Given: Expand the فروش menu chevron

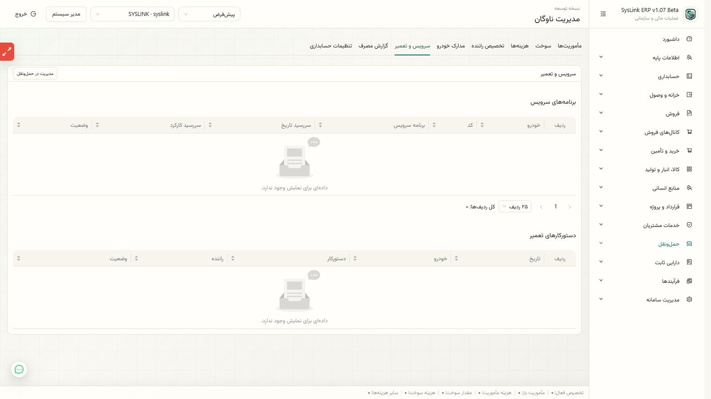Looking at the screenshot, I should (x=601, y=113).
